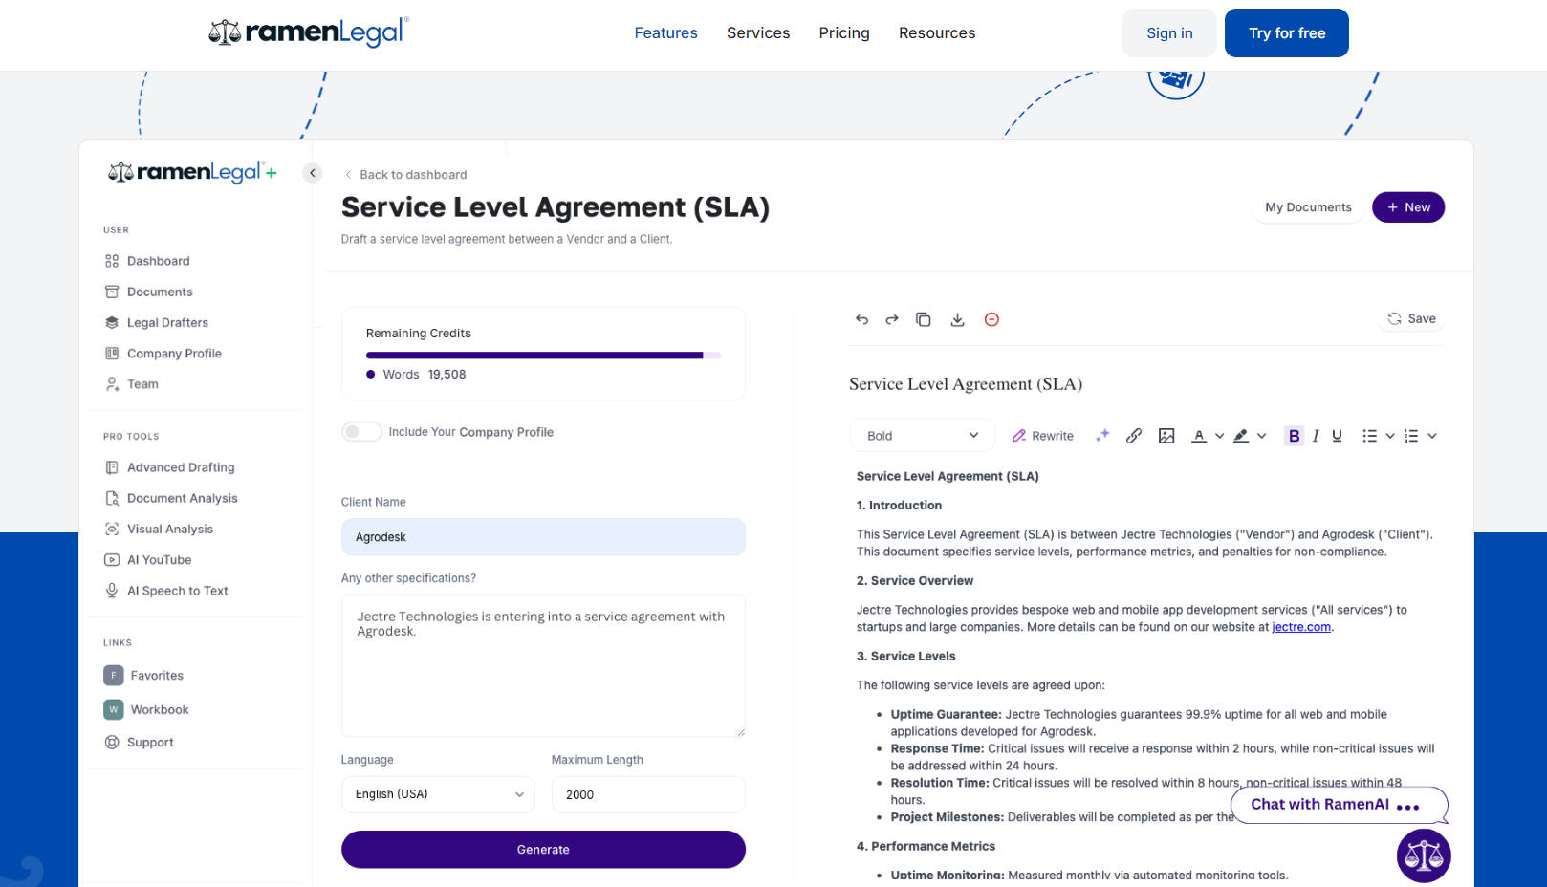Insert a link using the chain icon
This screenshot has width=1547, height=887.
pos(1134,436)
